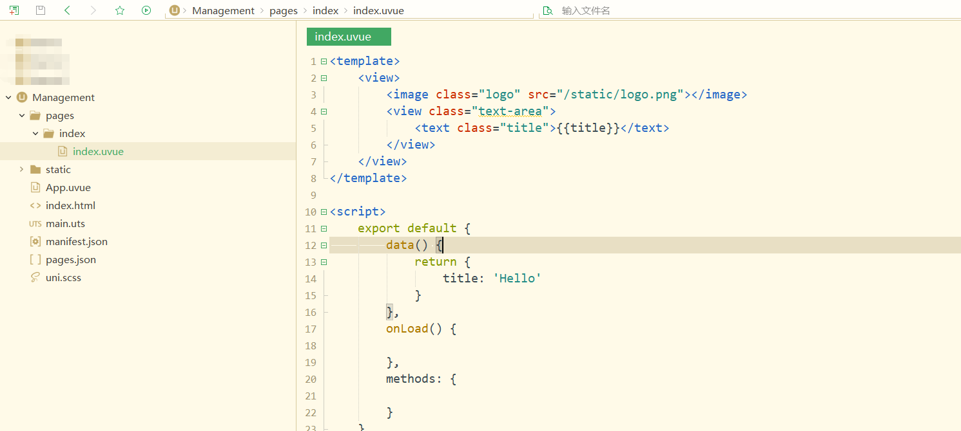Expand the static folder
The height and width of the screenshot is (431, 961).
[21, 169]
